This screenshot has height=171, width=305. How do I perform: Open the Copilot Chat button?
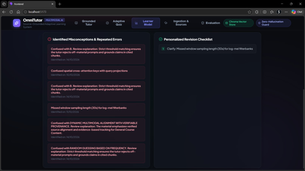pyautogui.click(x=297, y=12)
